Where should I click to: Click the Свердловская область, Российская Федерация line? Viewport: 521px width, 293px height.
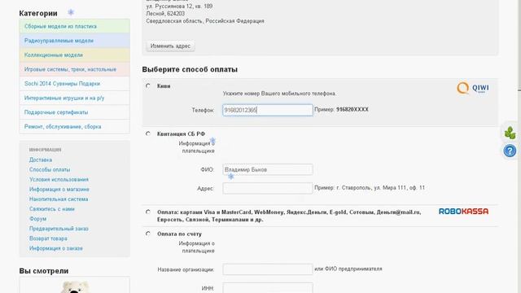click(x=205, y=21)
